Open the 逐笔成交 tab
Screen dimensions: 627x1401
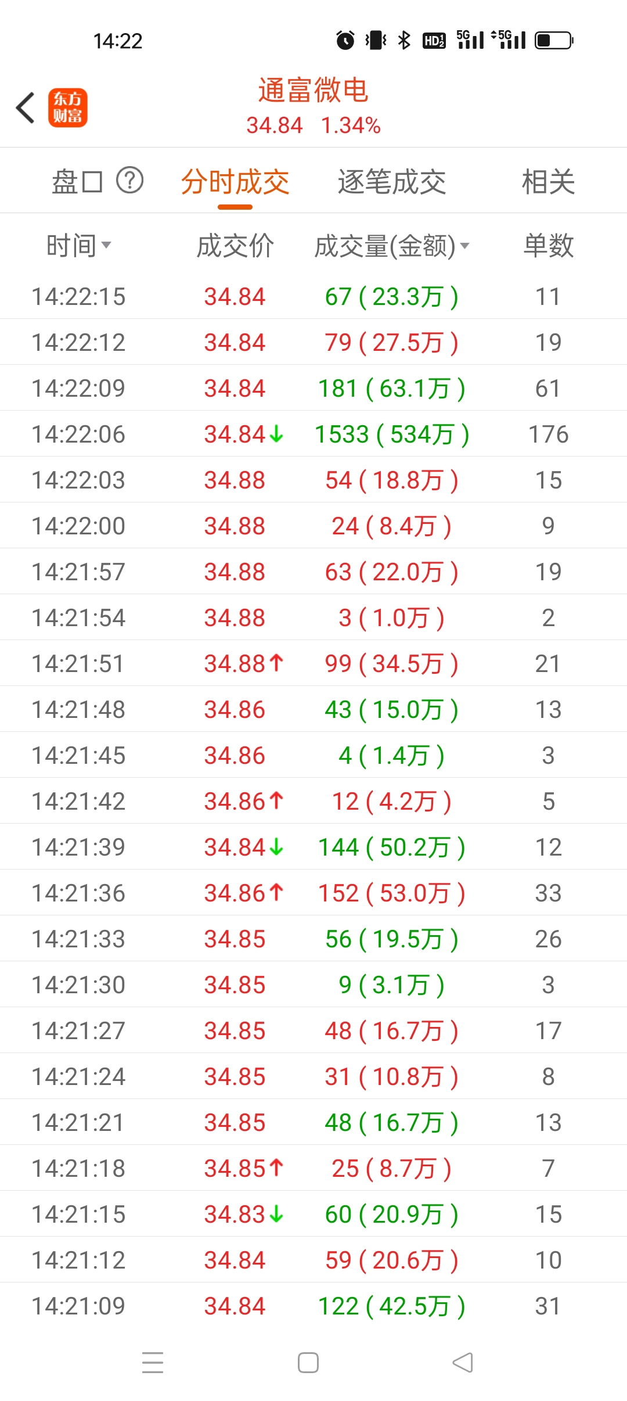point(392,182)
